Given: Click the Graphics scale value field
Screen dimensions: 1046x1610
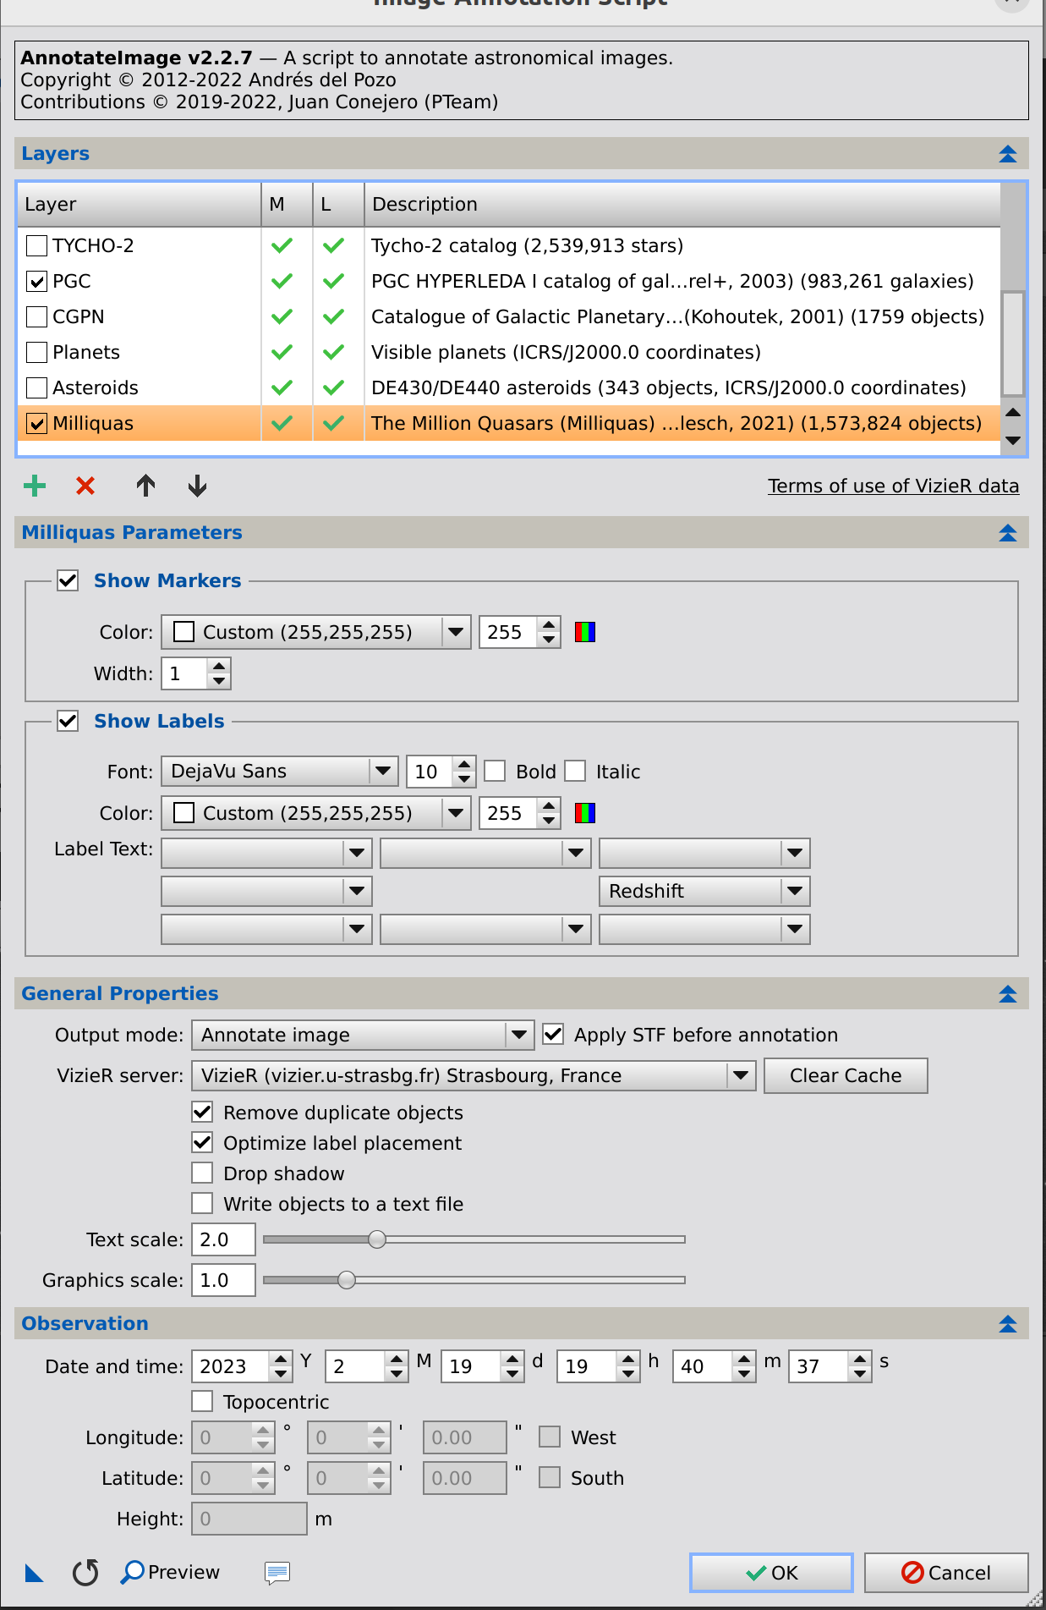Looking at the screenshot, I should (x=223, y=1280).
